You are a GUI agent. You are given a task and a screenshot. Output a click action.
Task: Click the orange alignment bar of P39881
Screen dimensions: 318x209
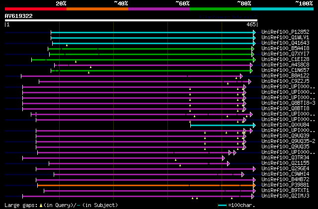pyautogui.click(x=146, y=186)
